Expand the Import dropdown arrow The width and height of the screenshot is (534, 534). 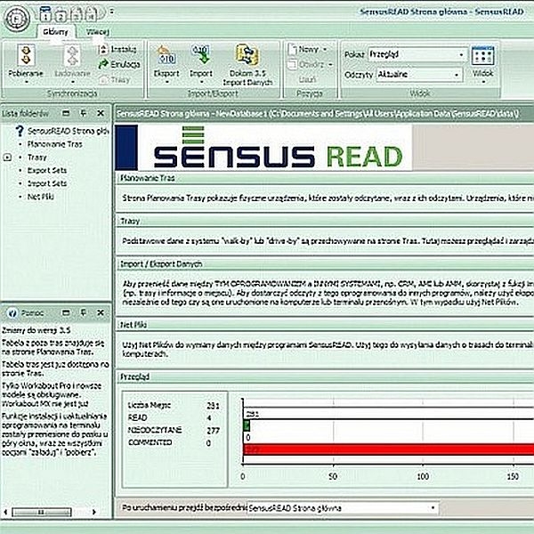click(201, 82)
